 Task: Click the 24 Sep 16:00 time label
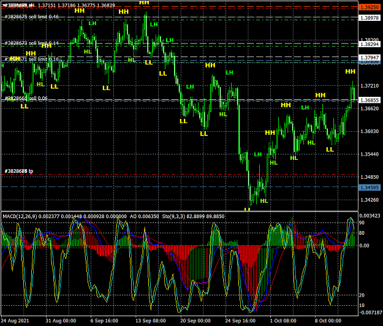click(240, 320)
